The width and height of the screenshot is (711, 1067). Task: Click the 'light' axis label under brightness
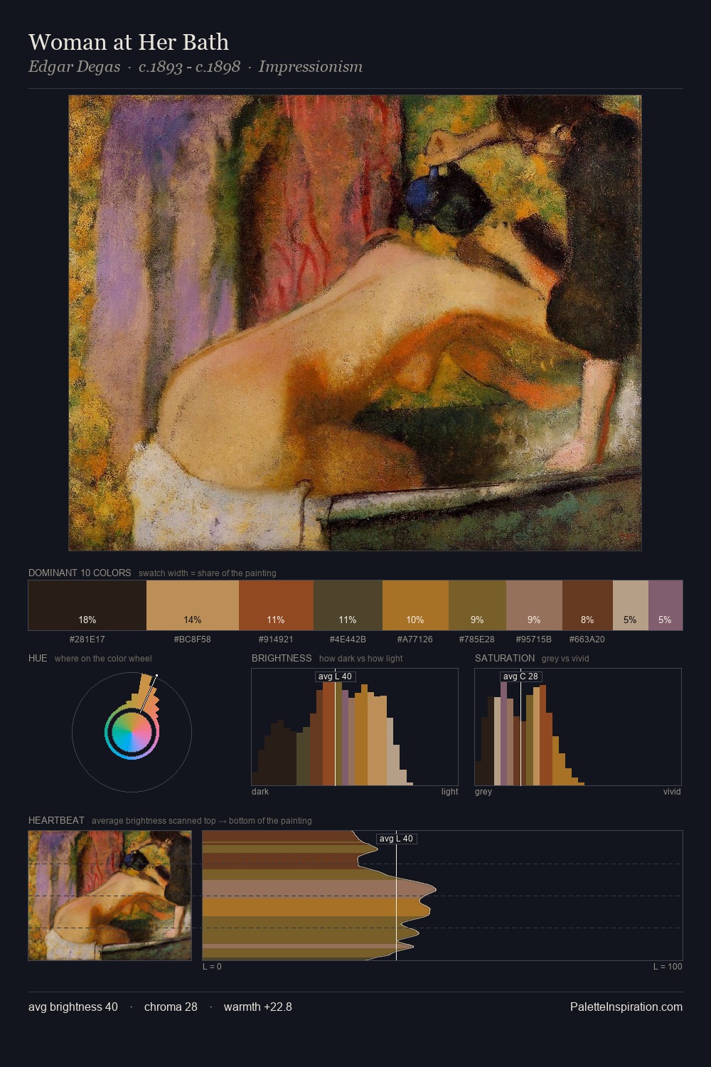[449, 792]
